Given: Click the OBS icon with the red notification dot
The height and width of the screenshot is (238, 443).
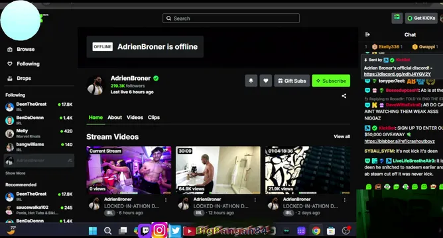Looking at the screenshot, I should click(346, 231).
